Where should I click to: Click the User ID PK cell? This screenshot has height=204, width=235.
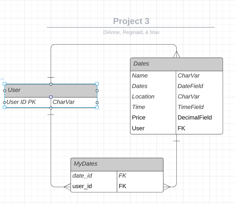pos(28,102)
